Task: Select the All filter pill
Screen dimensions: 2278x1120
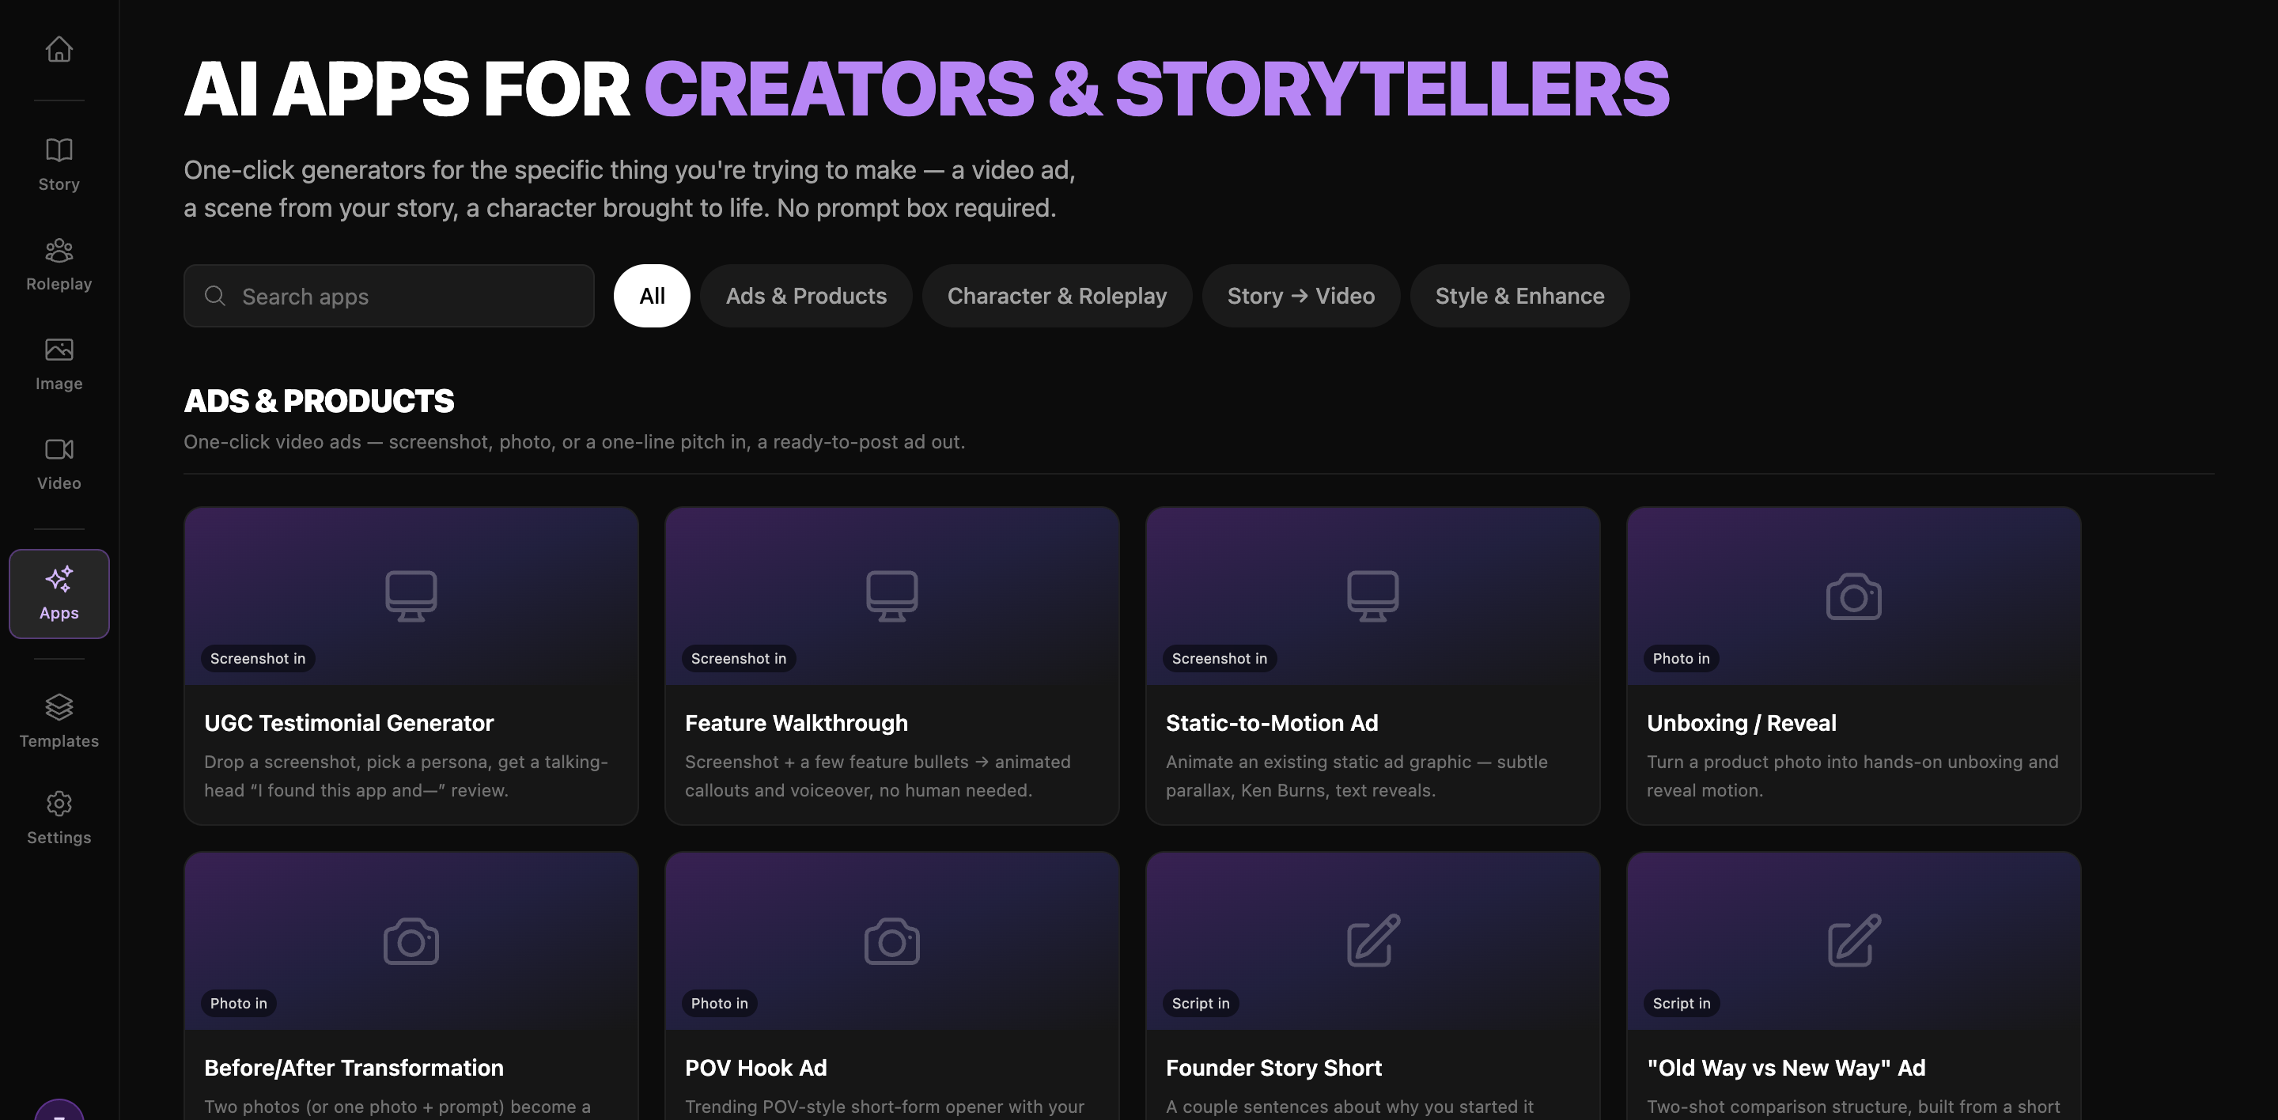Action: pos(652,296)
